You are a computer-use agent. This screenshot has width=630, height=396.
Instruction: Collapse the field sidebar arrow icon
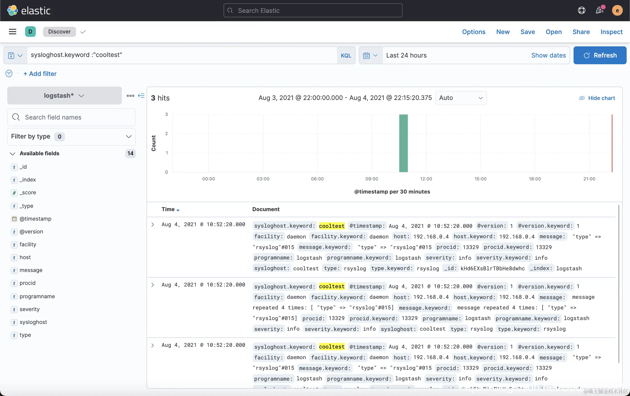pos(141,96)
